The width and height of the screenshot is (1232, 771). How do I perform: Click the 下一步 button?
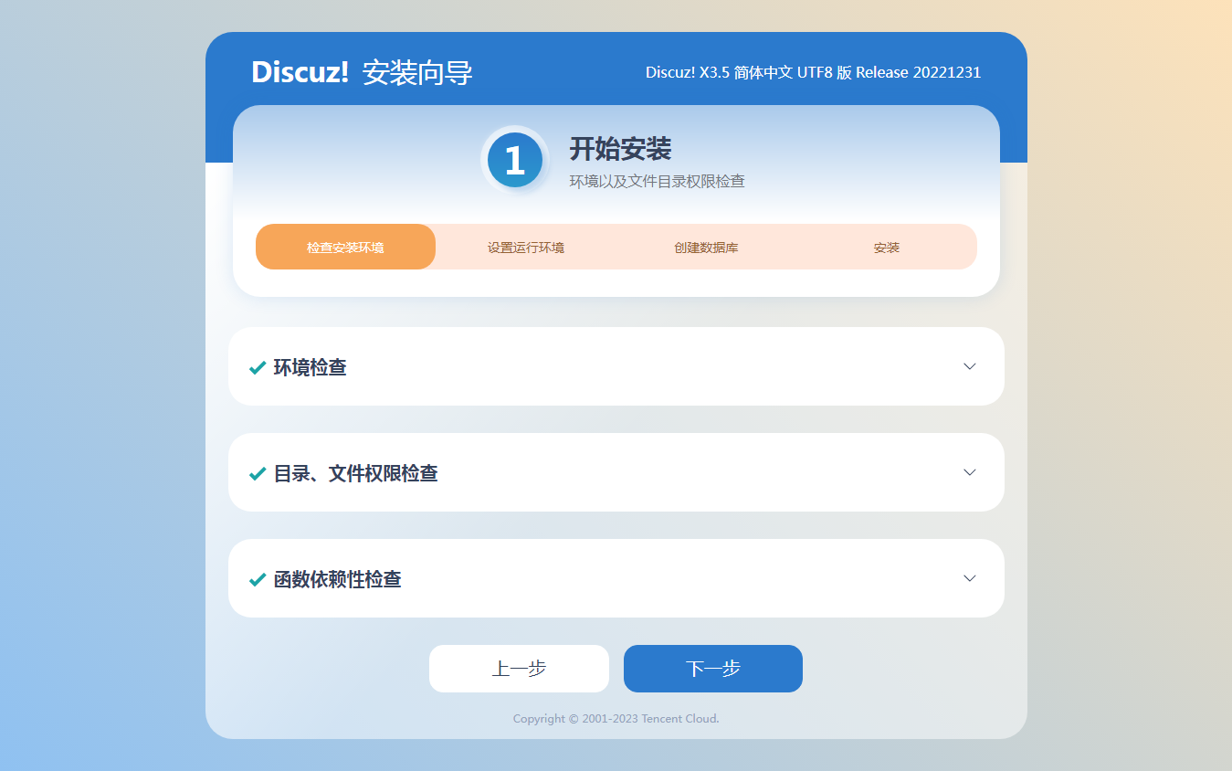(x=713, y=669)
